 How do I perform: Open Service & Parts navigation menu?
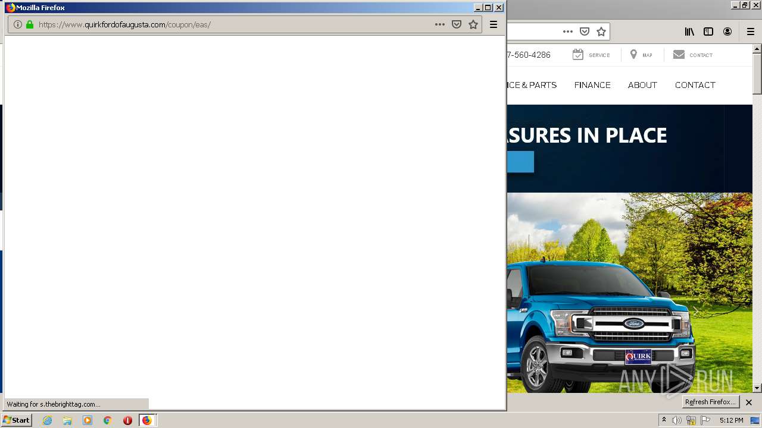[532, 85]
